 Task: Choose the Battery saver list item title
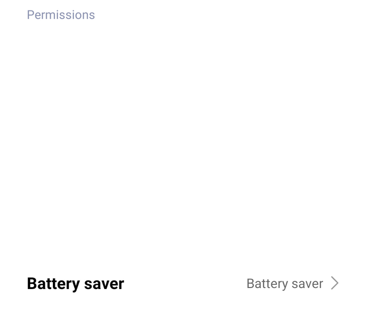[x=75, y=284]
